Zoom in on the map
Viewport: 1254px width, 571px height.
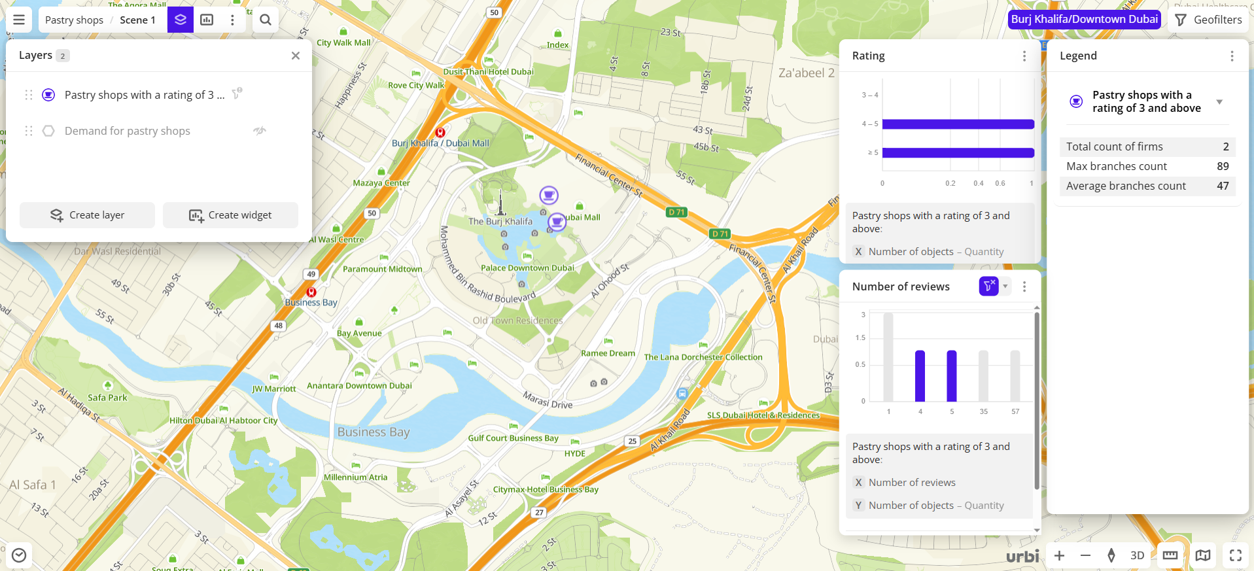[x=1059, y=555]
